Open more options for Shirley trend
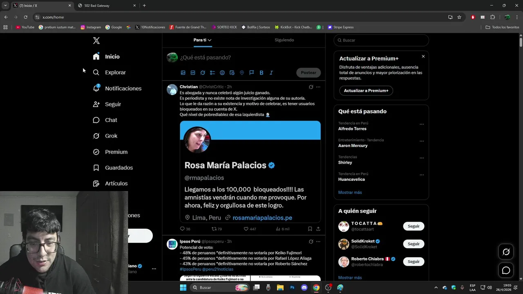 (422, 158)
